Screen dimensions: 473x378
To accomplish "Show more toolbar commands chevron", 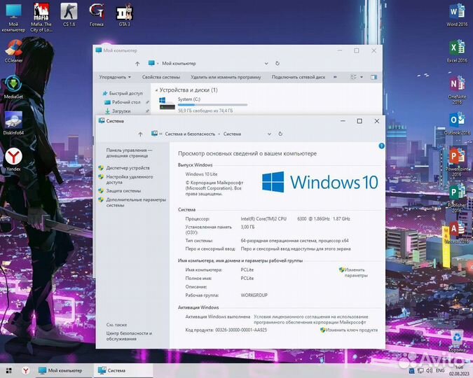I will pyautogui.click(x=335, y=77).
